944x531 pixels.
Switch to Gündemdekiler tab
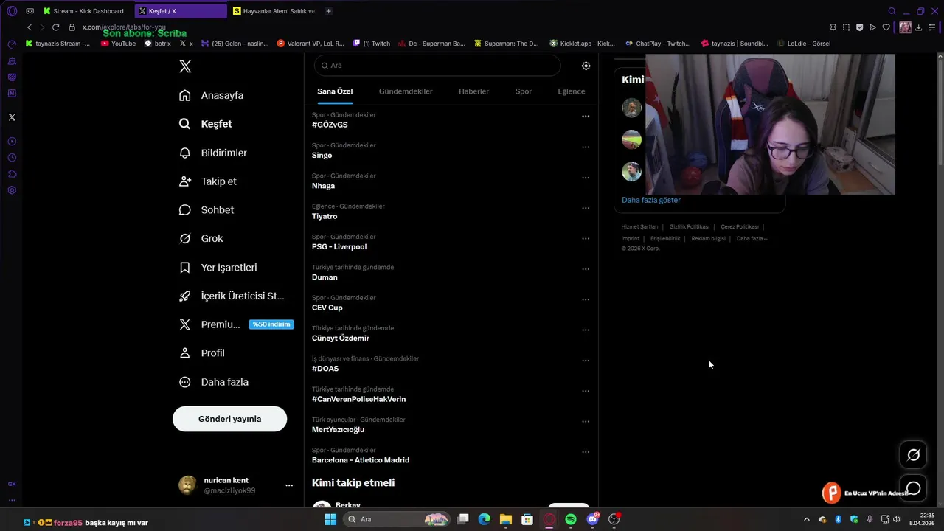[406, 91]
